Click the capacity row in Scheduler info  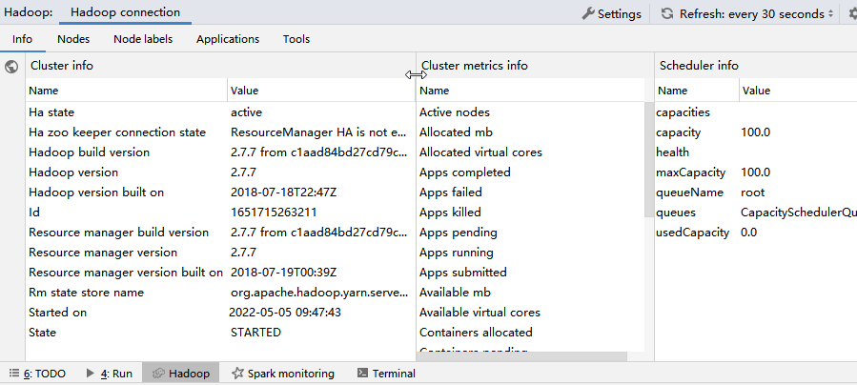[756, 132]
